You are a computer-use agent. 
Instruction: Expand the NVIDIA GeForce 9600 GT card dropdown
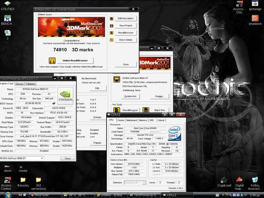click(42, 158)
